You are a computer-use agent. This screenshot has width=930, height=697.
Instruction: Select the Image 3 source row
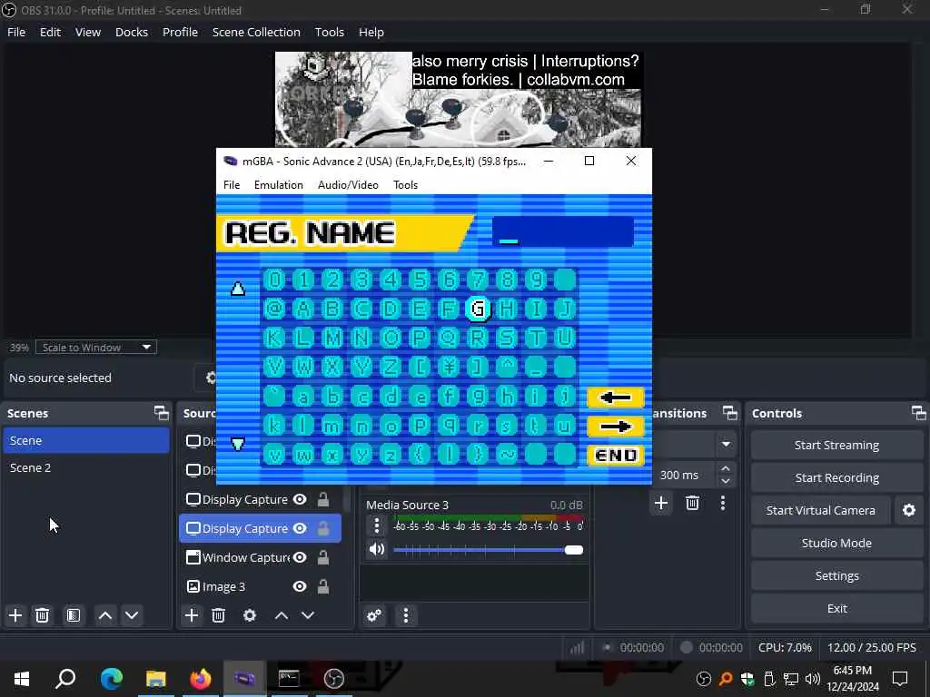point(260,587)
